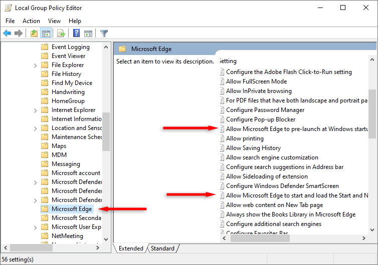Click the Messaging folder icon
378x265 pixels.
pyautogui.click(x=45, y=164)
